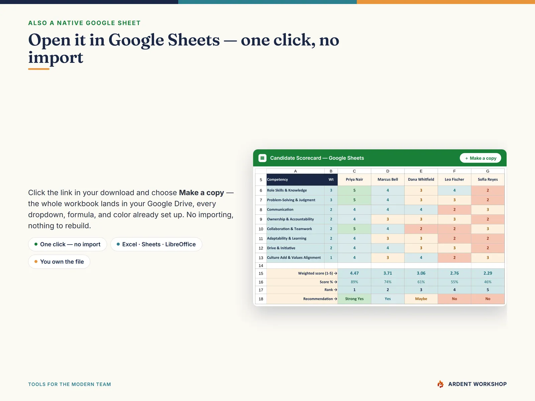Viewport: 535px width, 401px height.
Task: Click the Drive & Initiative cell
Action: click(x=295, y=248)
